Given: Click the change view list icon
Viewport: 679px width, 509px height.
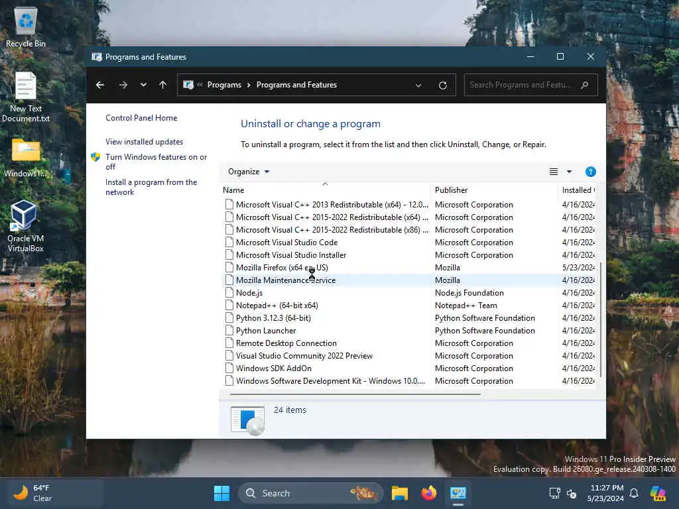Looking at the screenshot, I should [554, 172].
